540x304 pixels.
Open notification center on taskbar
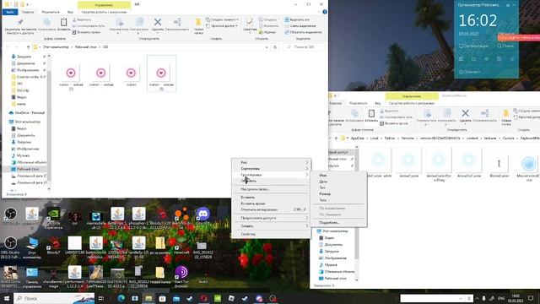531,298
